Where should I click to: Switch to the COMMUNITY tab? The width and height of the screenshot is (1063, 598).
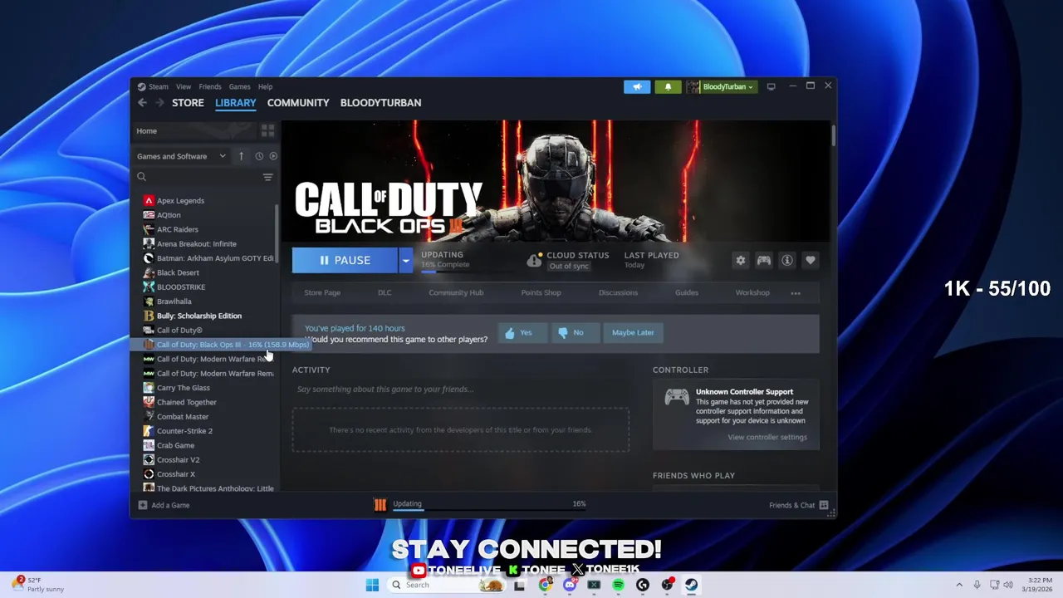[298, 103]
